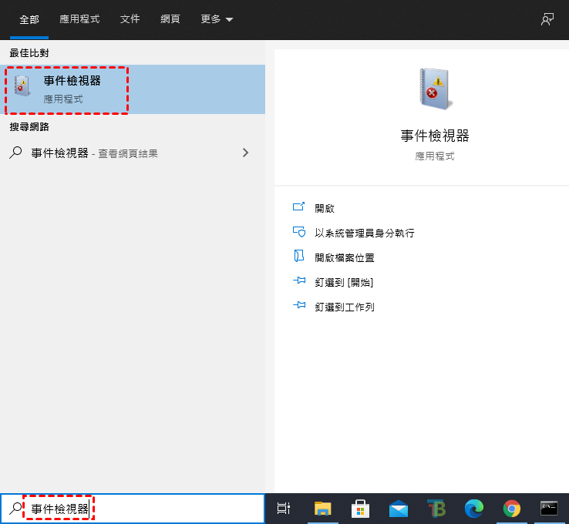Image resolution: width=569 pixels, height=524 pixels.
Task: Open the 事件檢視器 best match result
Action: click(72, 89)
